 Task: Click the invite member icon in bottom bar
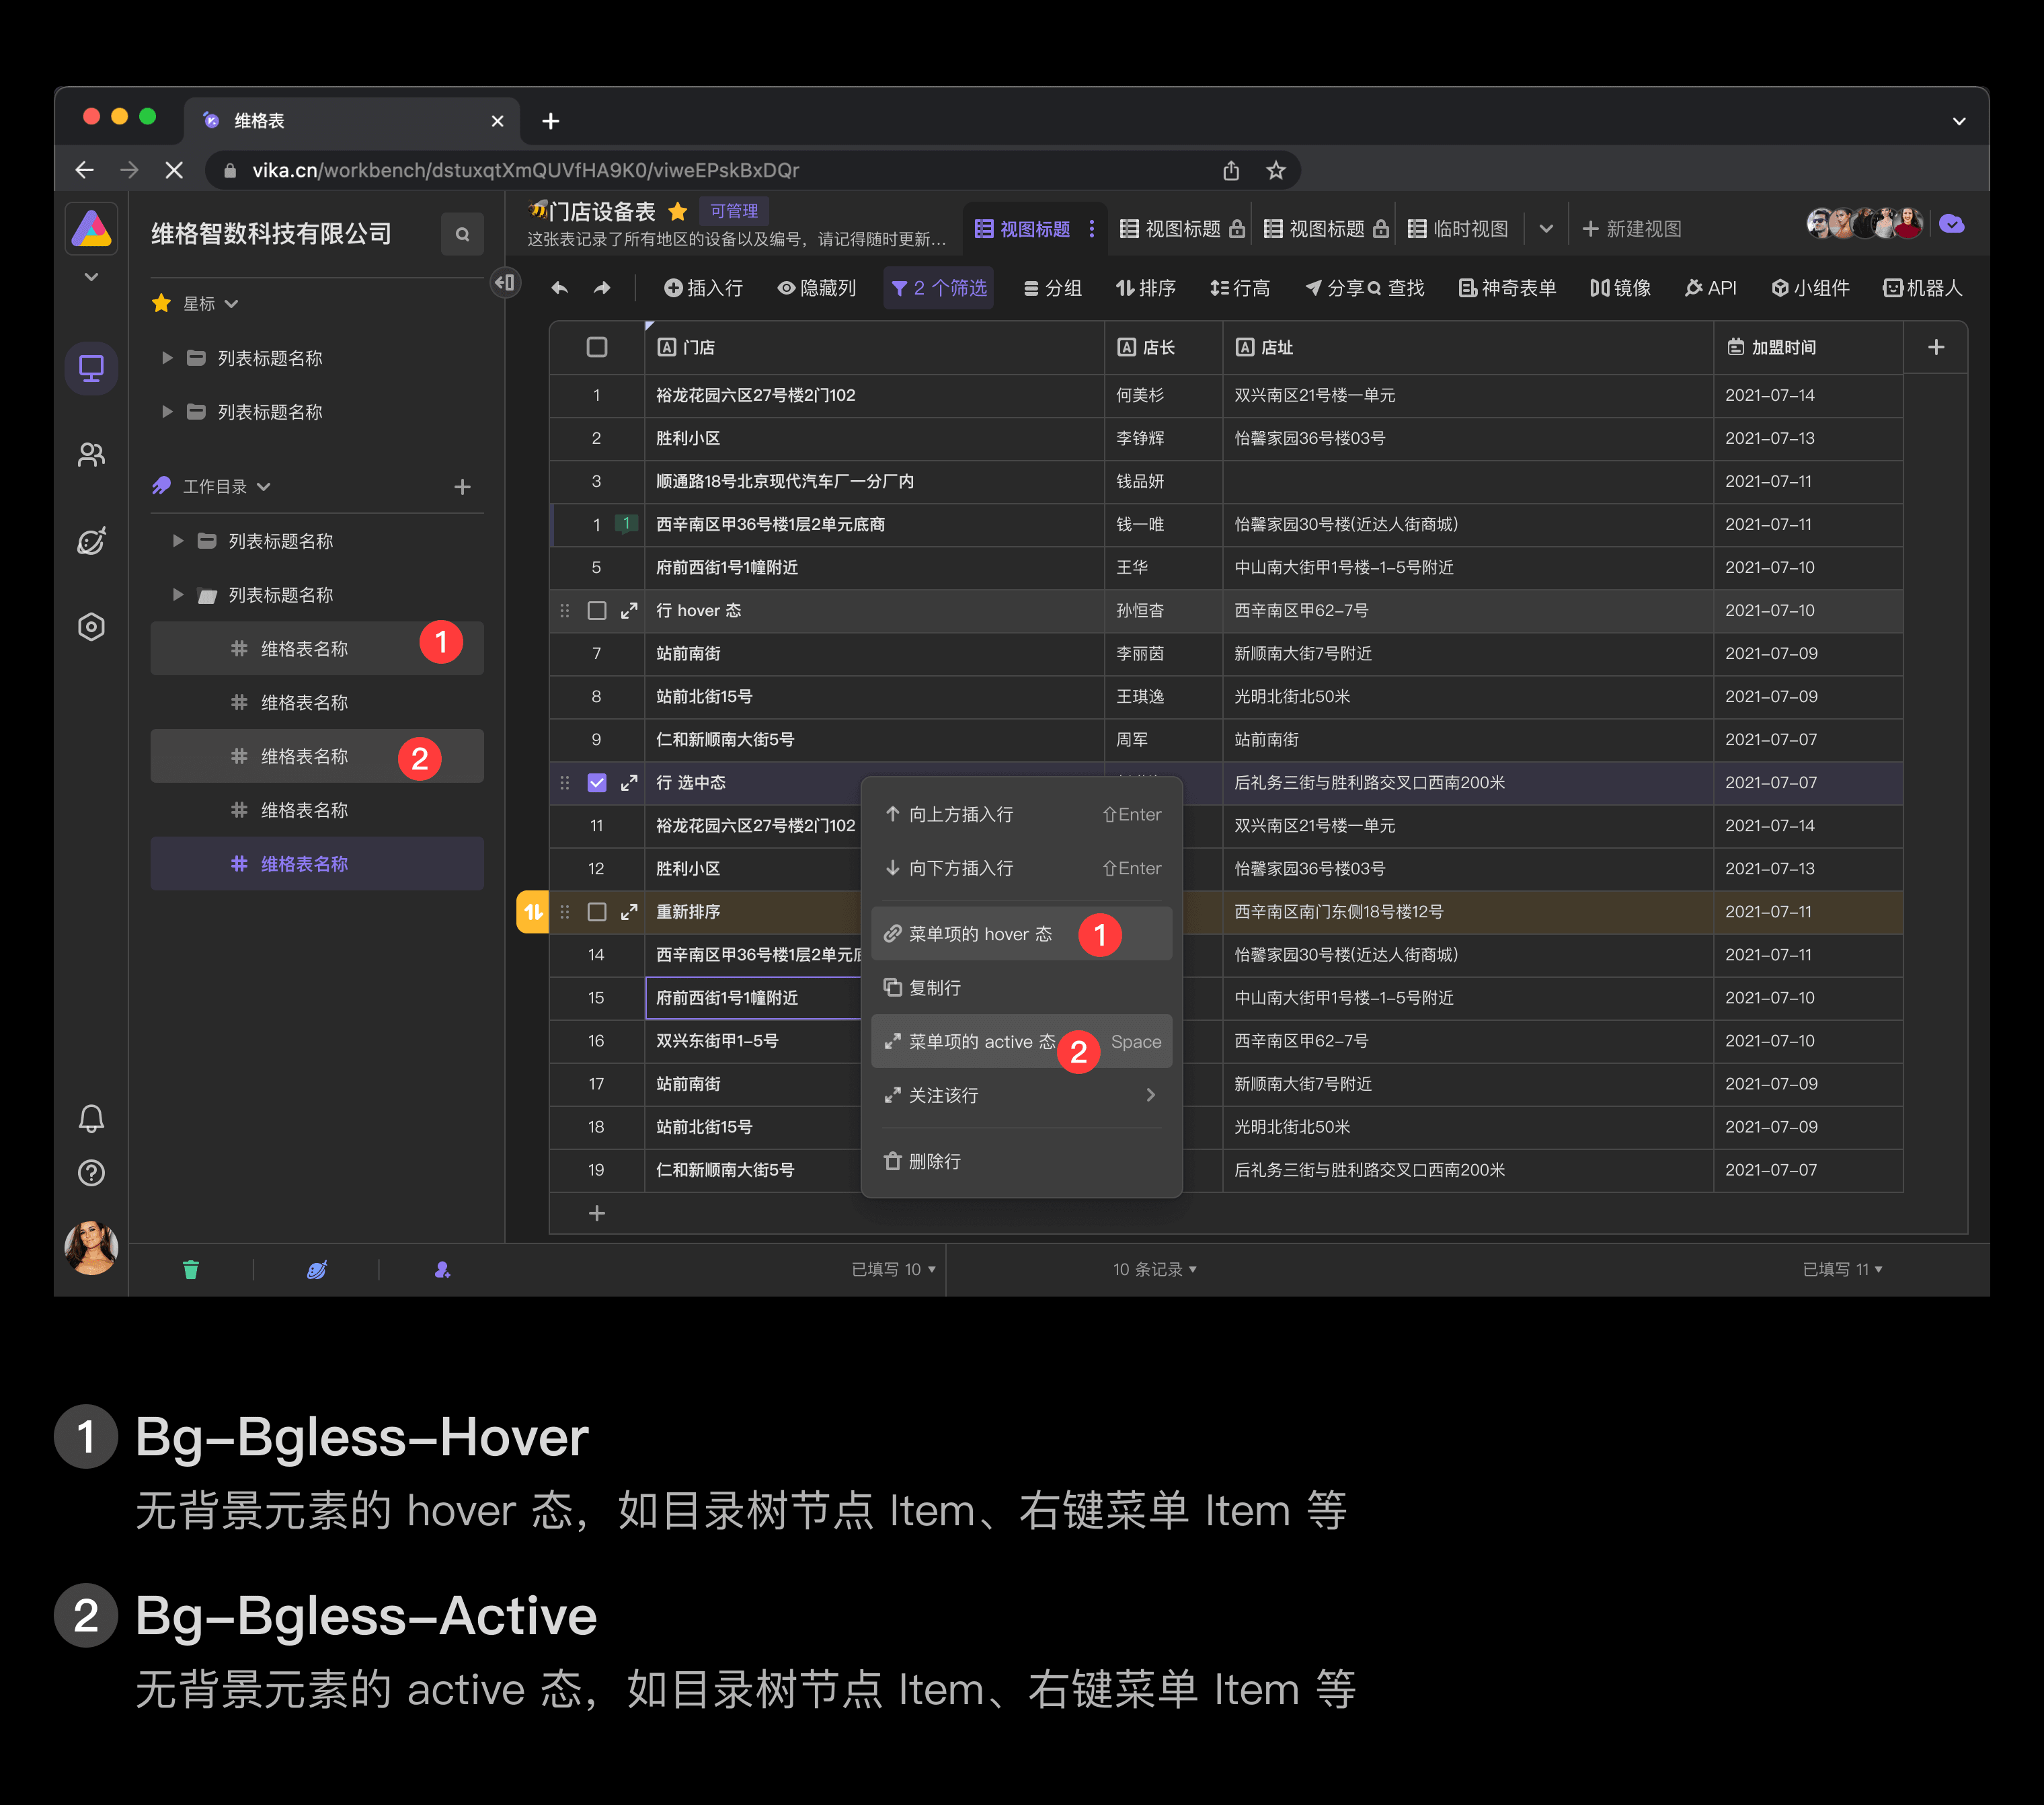[442, 1270]
